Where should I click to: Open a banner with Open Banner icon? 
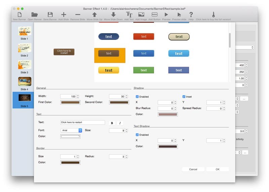point(34,15)
